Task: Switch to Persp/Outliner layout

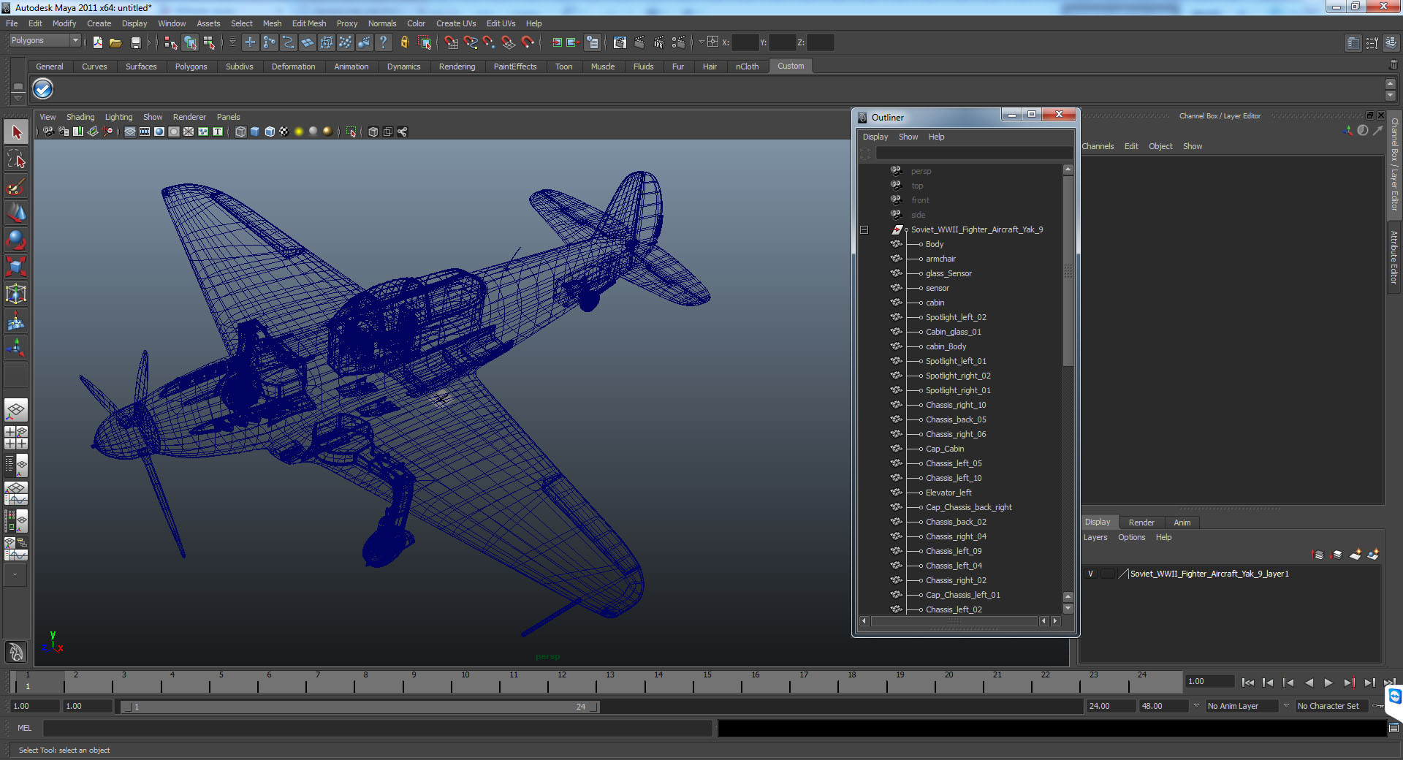Action: (x=16, y=465)
